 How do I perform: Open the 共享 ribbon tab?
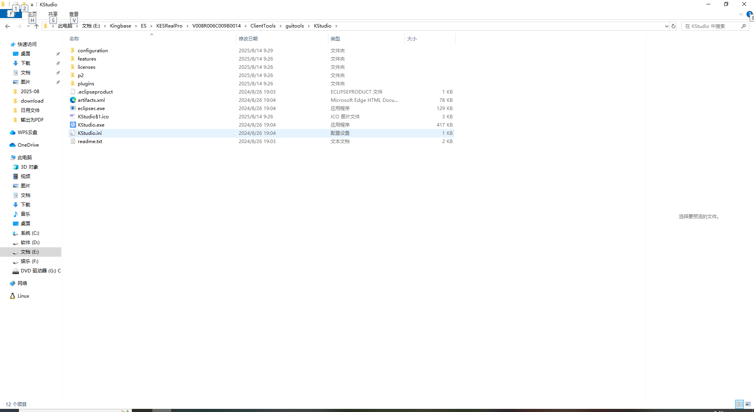click(x=53, y=14)
